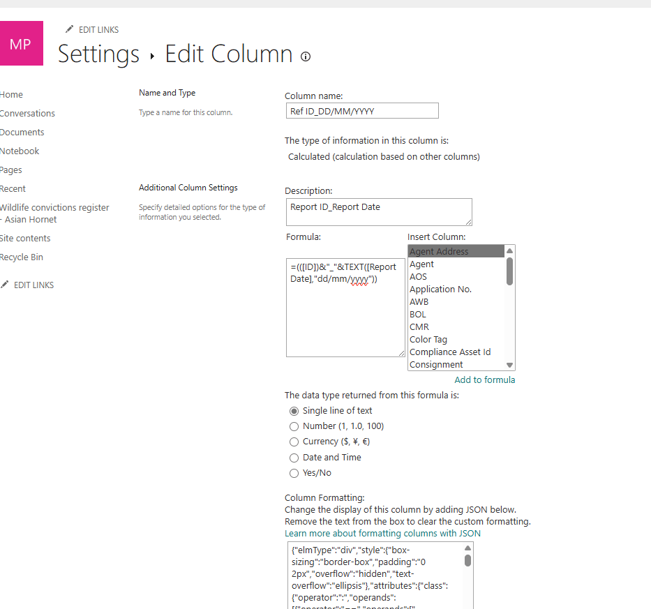This screenshot has width=651, height=609.
Task: Select Agent Address in Insert Column list
Action: coord(456,251)
